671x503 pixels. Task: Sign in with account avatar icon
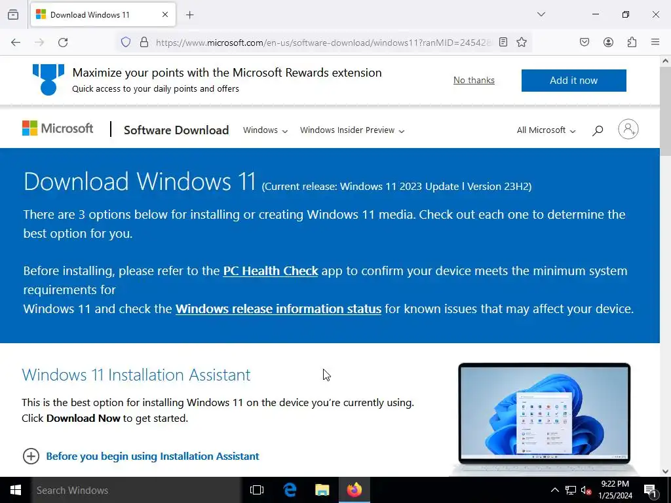point(628,129)
